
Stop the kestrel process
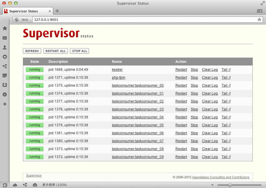(194, 70)
